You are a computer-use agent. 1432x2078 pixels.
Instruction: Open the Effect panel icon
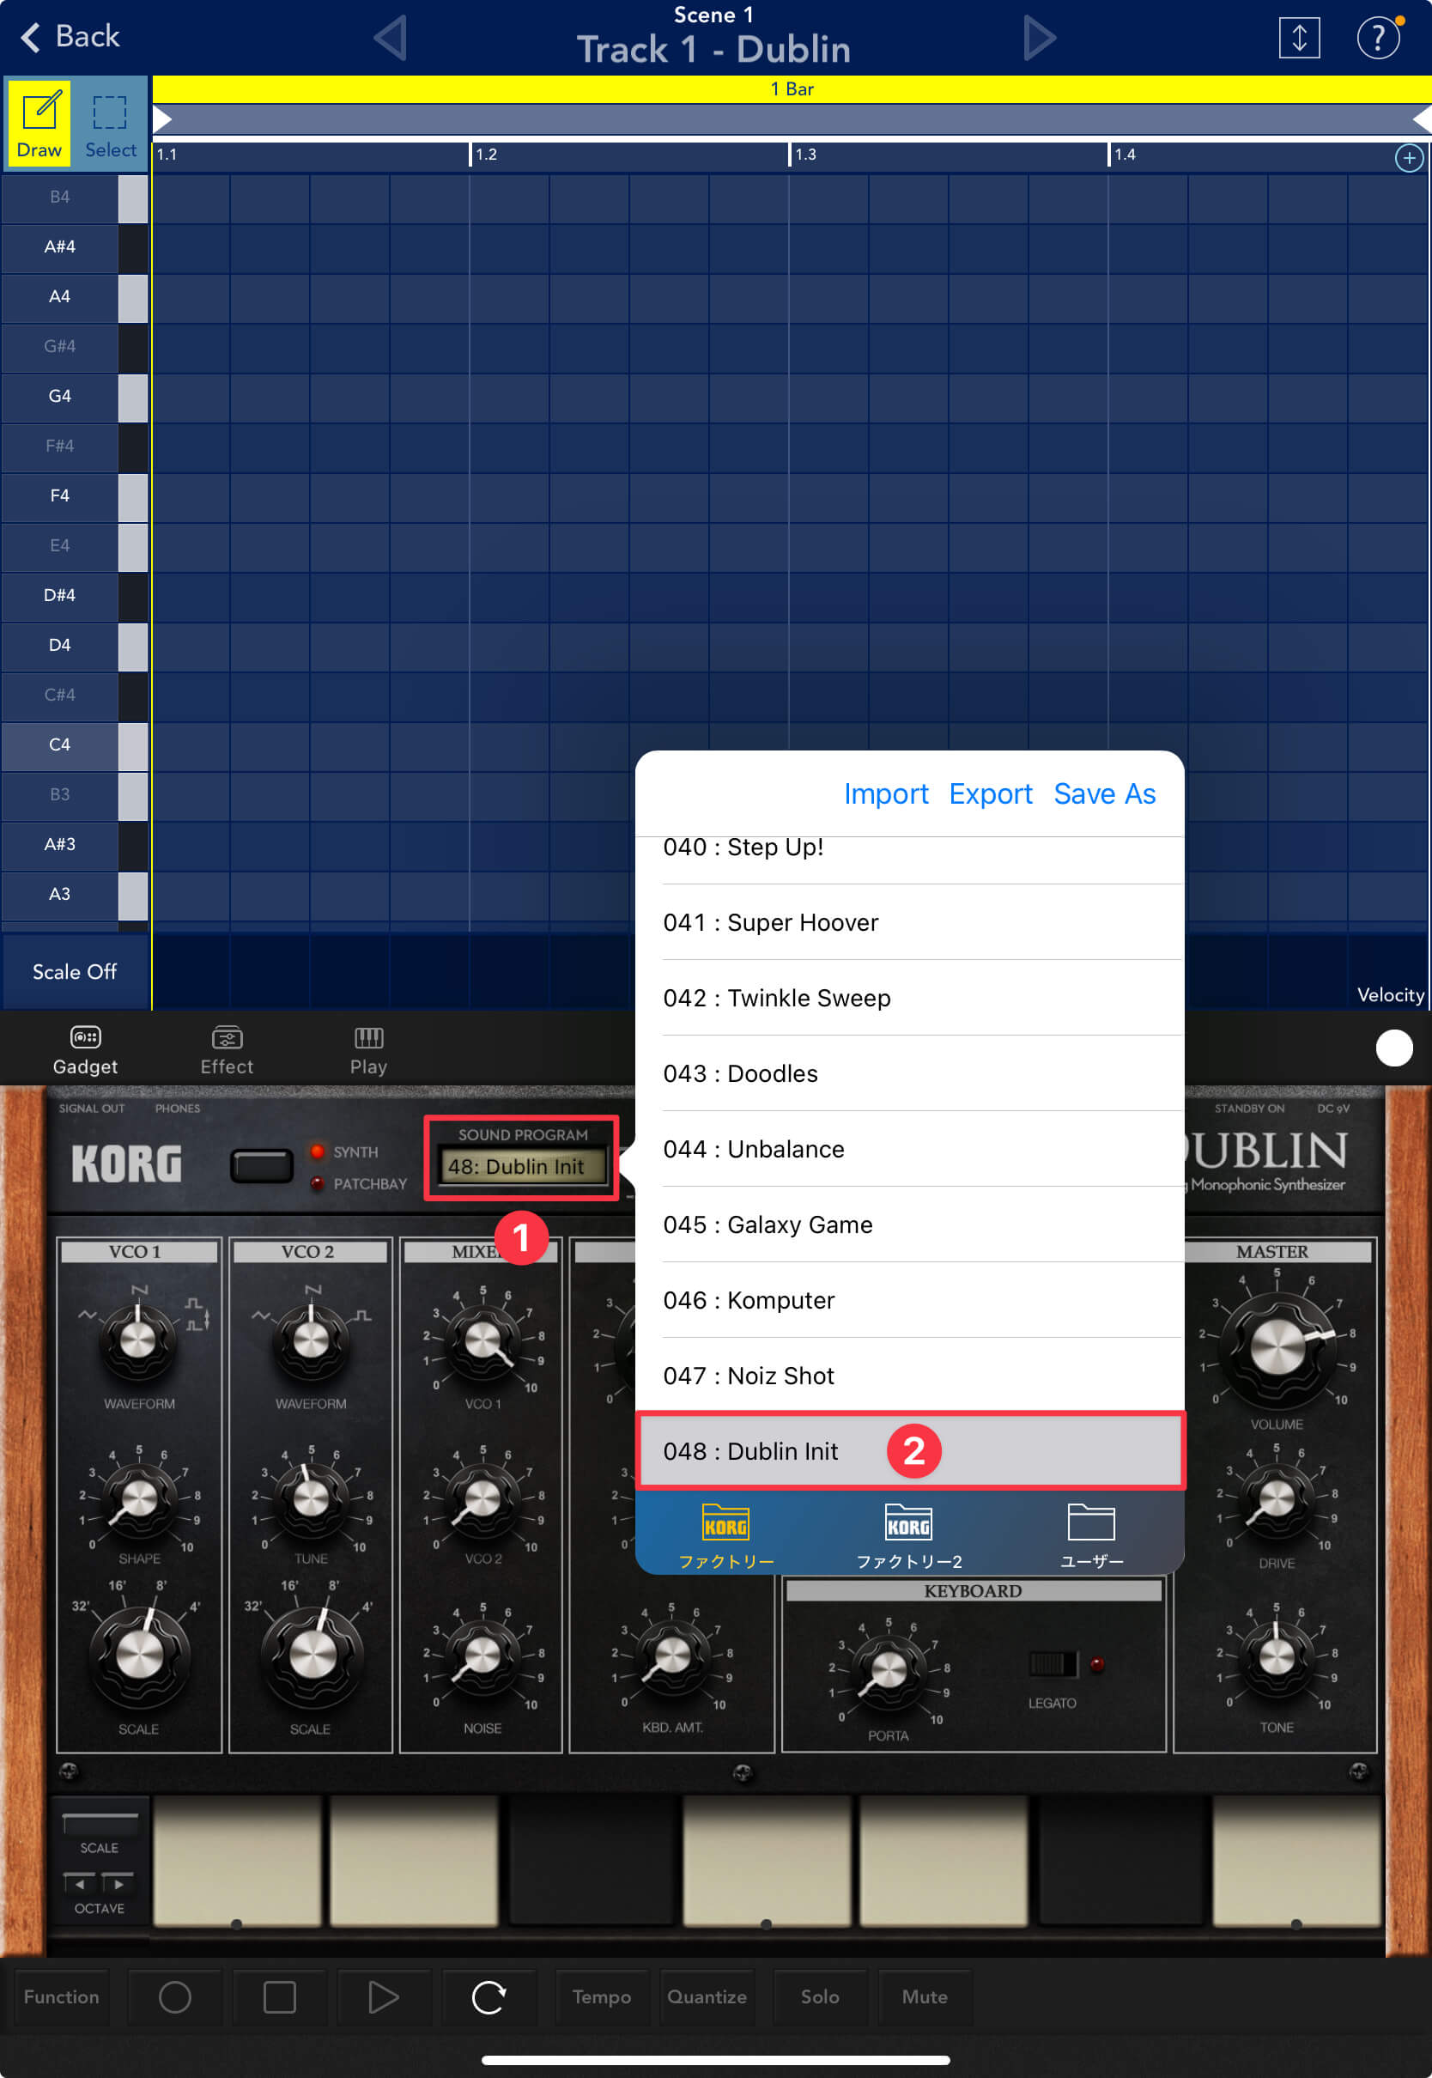click(x=227, y=1048)
